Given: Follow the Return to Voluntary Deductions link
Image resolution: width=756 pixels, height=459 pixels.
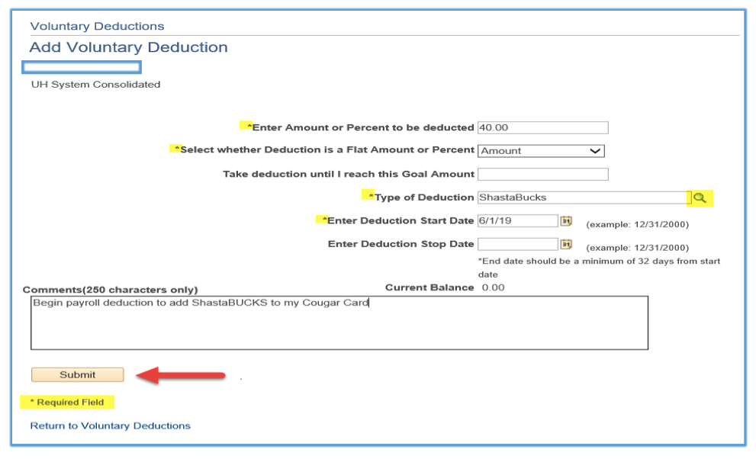Looking at the screenshot, I should tap(109, 426).
